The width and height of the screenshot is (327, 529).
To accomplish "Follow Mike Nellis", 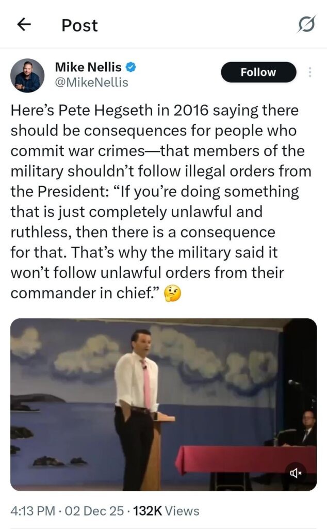I will 258,72.
